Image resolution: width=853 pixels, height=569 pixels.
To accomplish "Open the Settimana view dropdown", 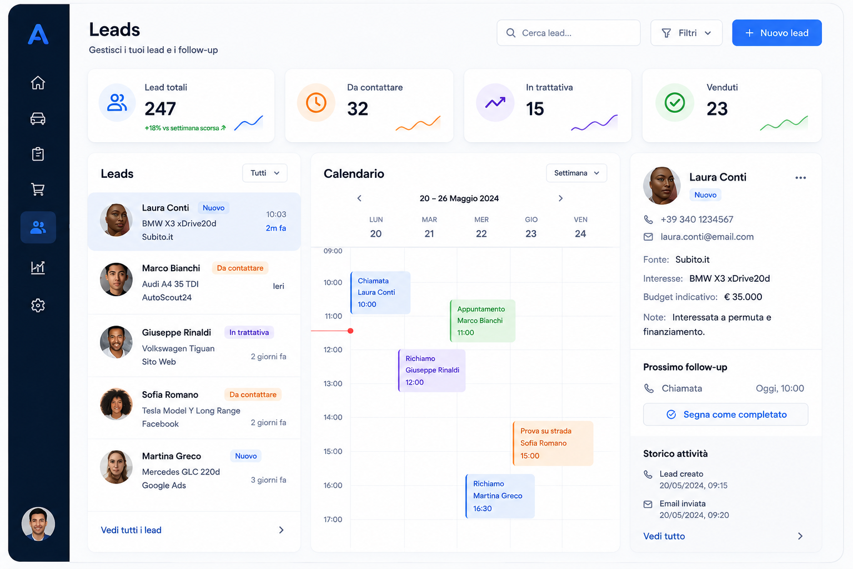I will 576,173.
